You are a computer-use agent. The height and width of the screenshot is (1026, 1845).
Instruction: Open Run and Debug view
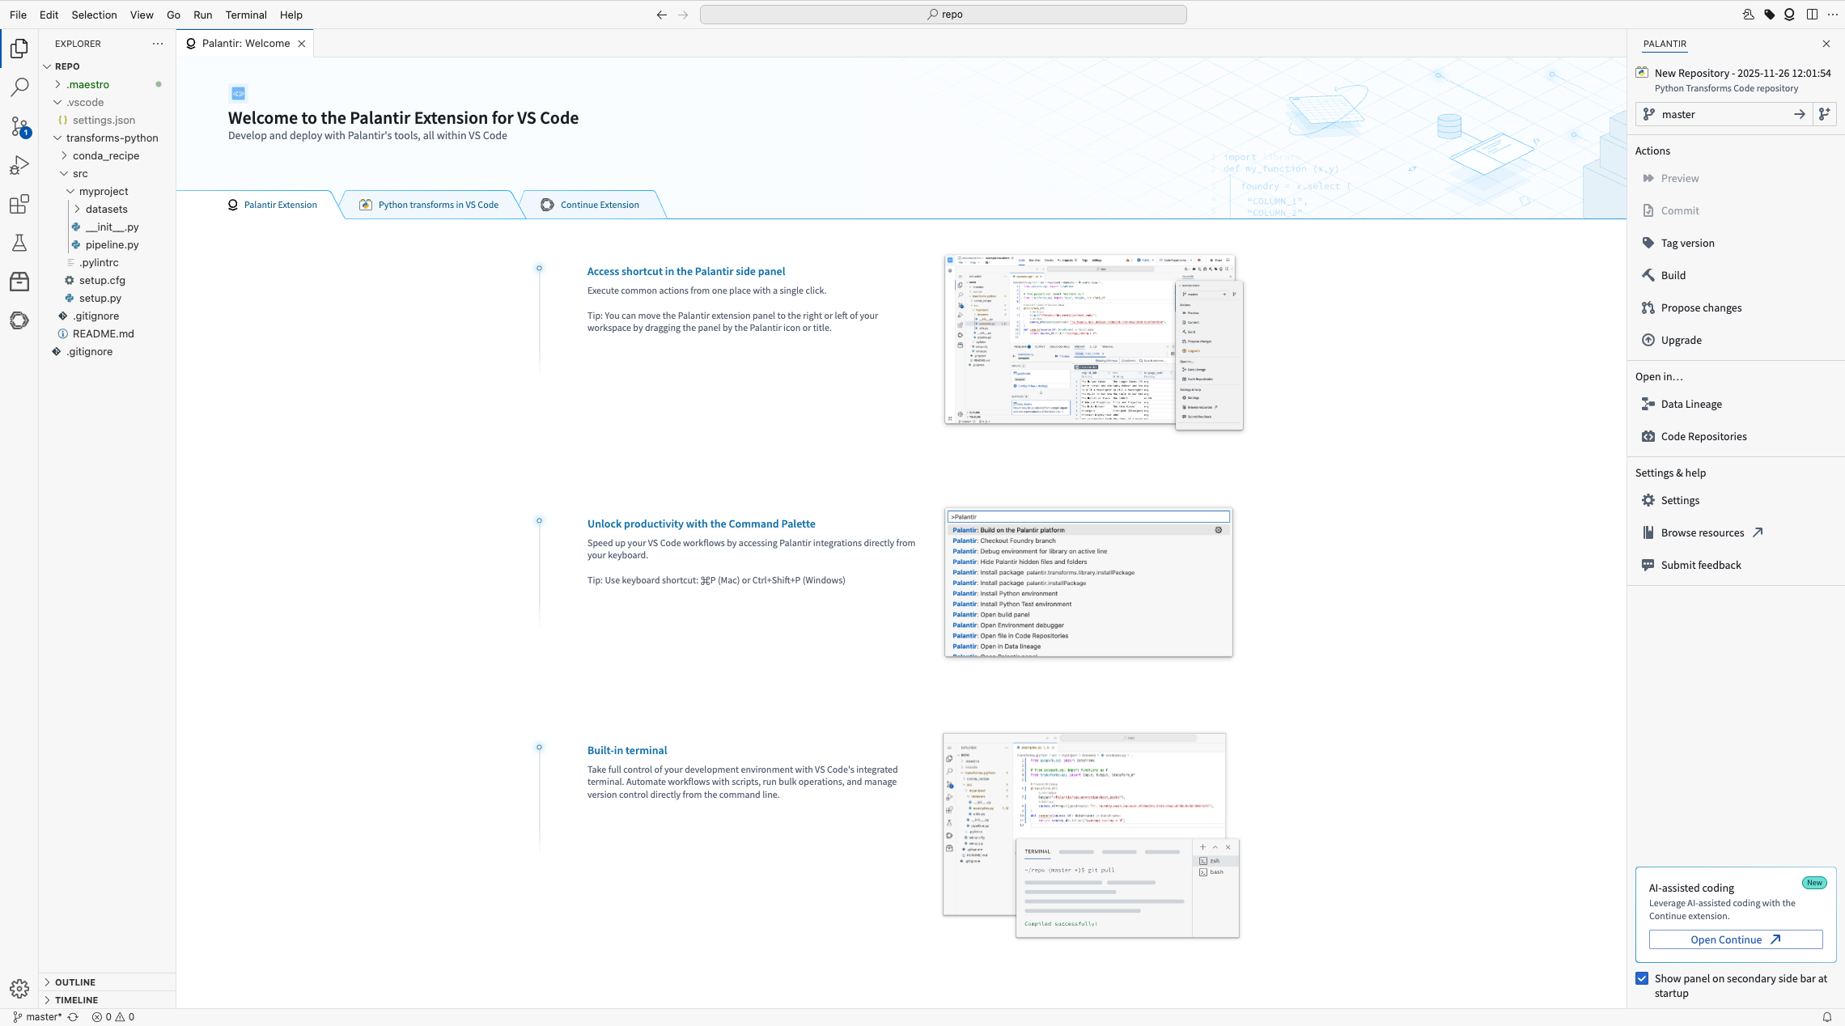coord(19,165)
